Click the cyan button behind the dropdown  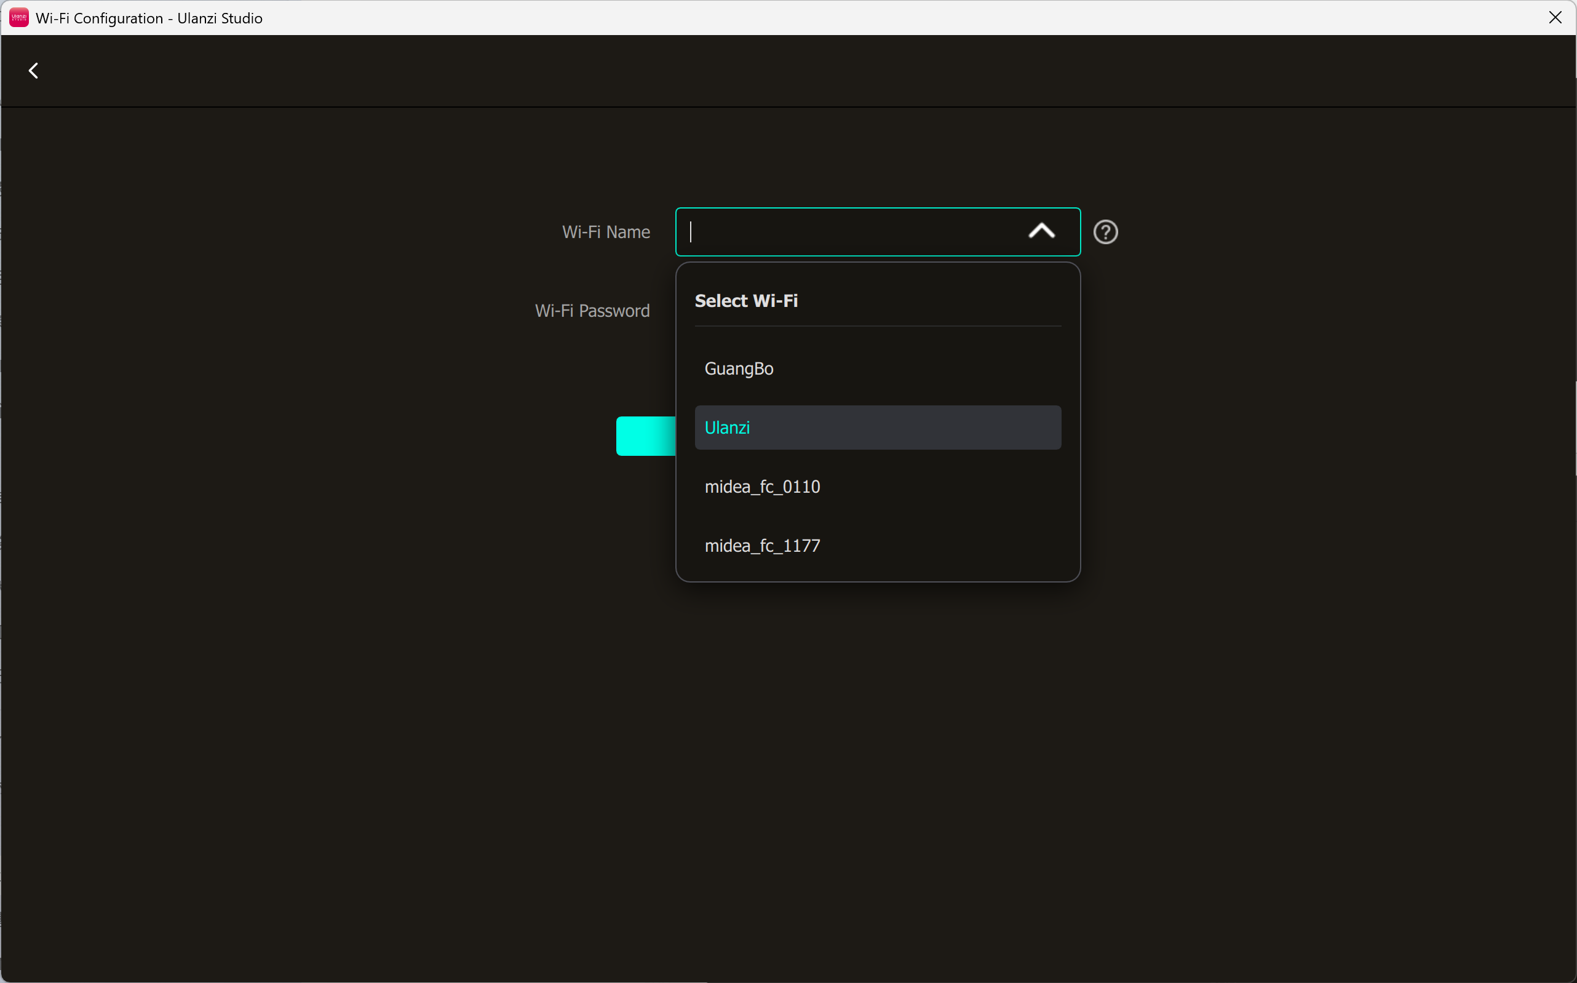point(646,436)
